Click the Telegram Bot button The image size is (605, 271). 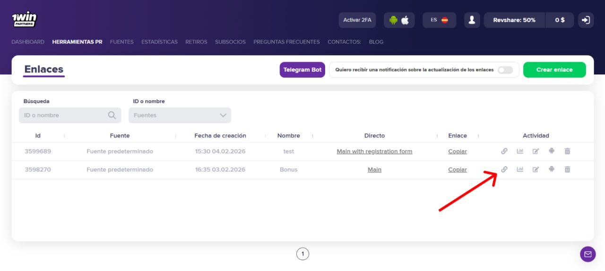click(x=302, y=70)
